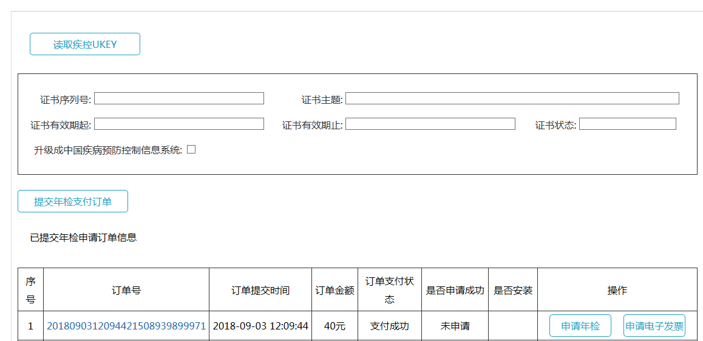
Task: Click the 支付成功 status cell
Action: tap(389, 326)
